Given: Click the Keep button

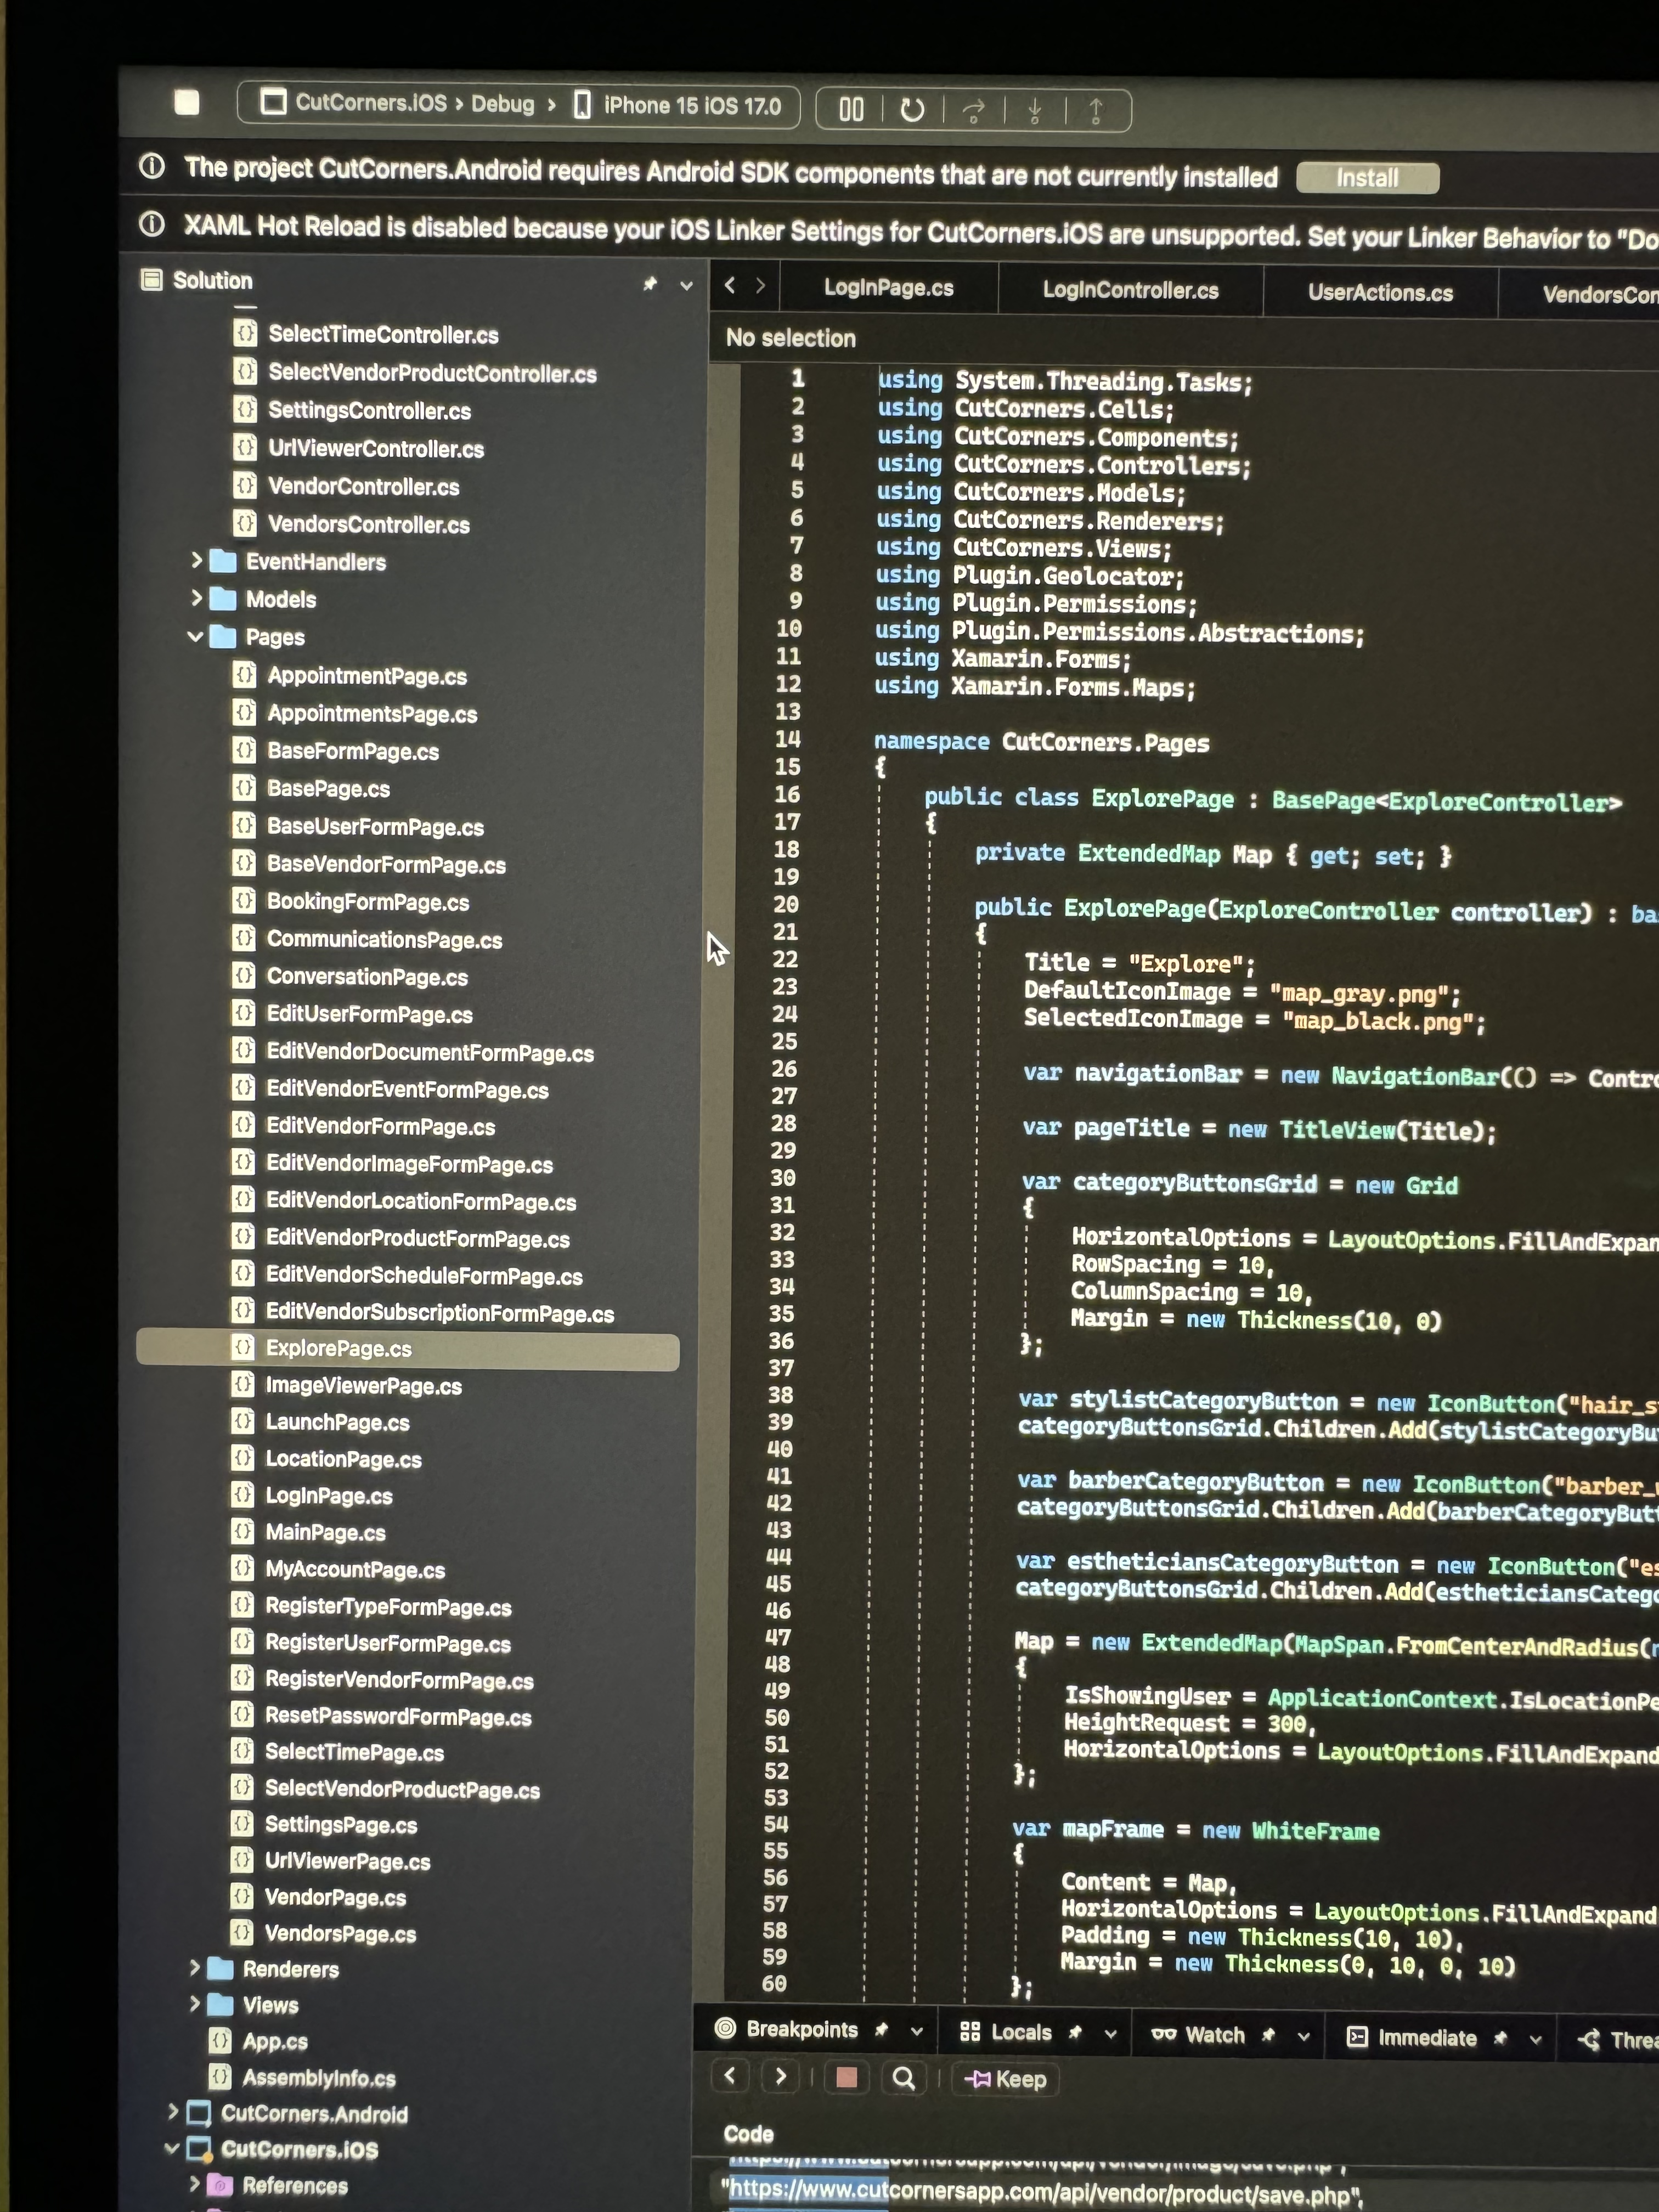Looking at the screenshot, I should pos(1005,2079).
